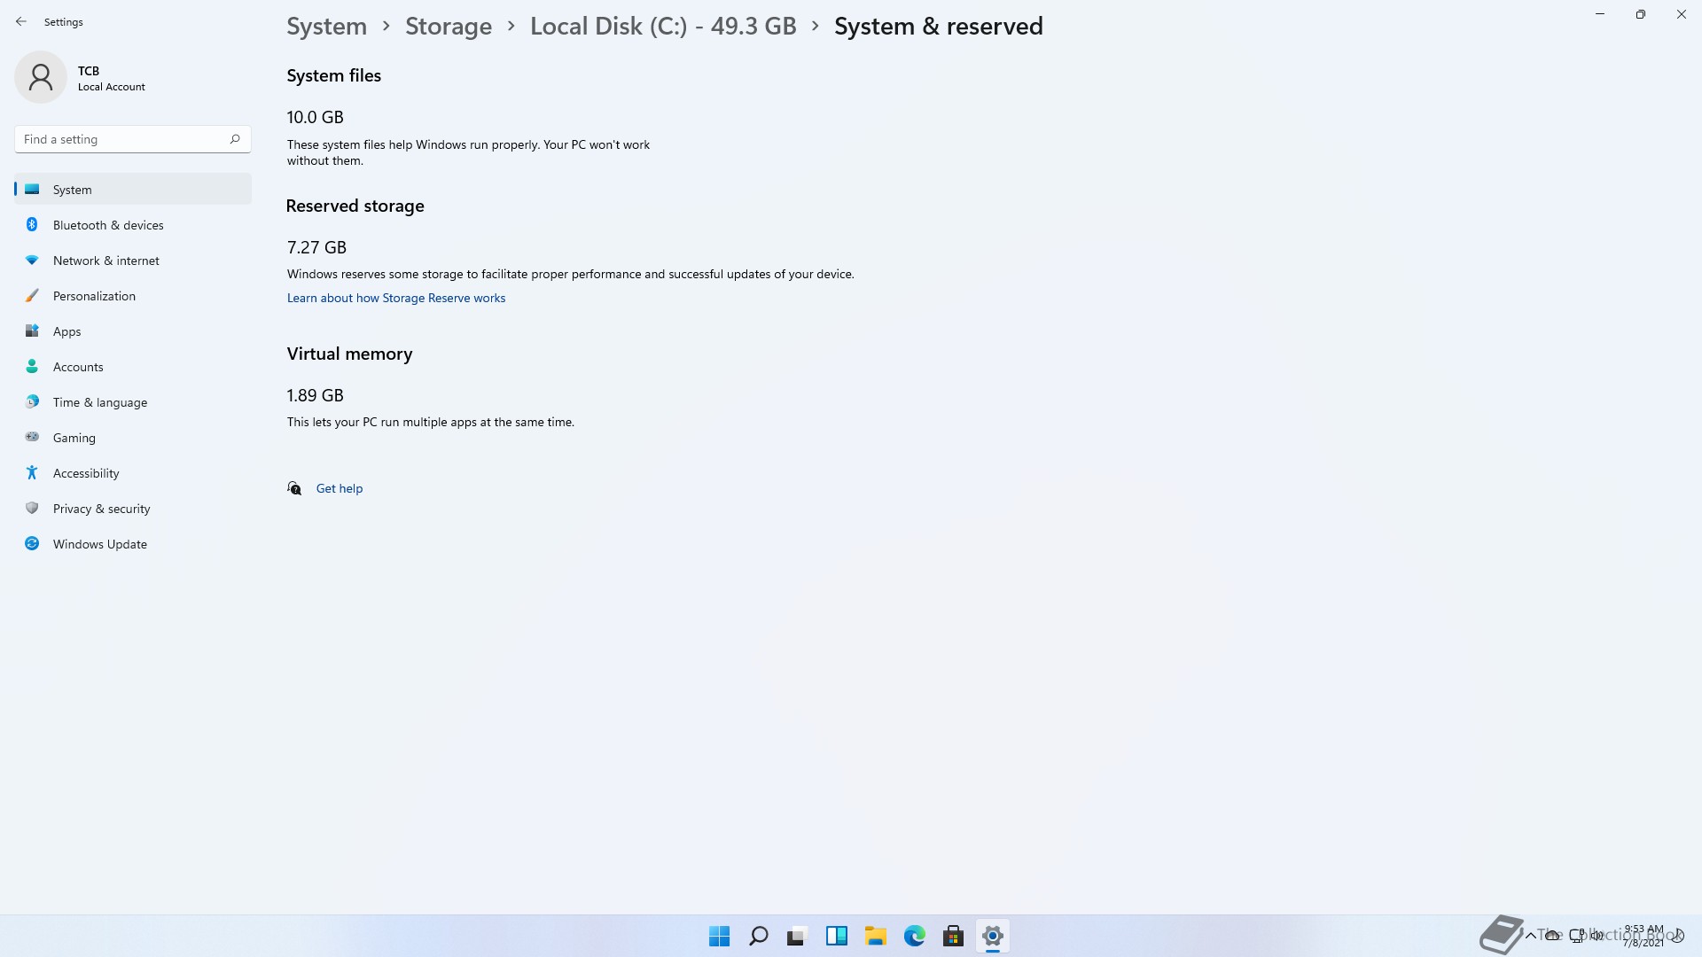Screen dimensions: 1702x957
Task: Click the Virtual memory heading
Action: 349,354
